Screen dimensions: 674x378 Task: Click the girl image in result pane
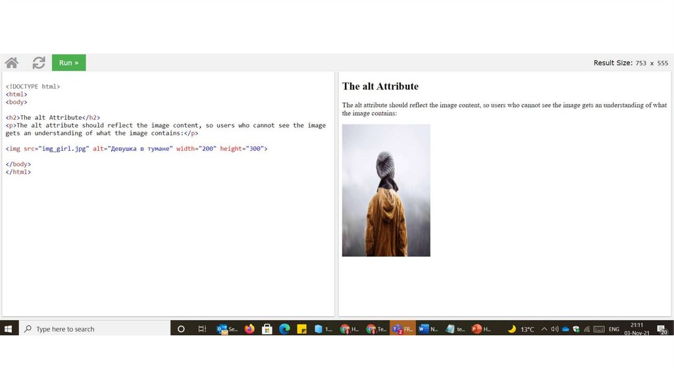(386, 190)
